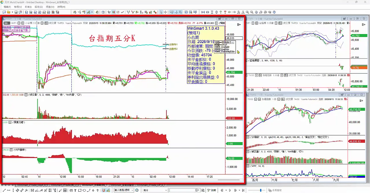Switch to WinSmart_2Trade_OP_6_7 workspace tab
Viewport: 370px width, 193px height.
point(151,185)
